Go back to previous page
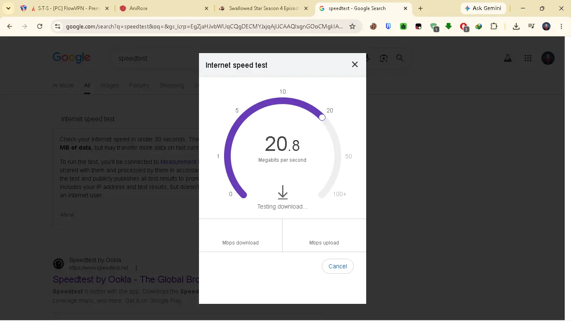 (x=10, y=26)
